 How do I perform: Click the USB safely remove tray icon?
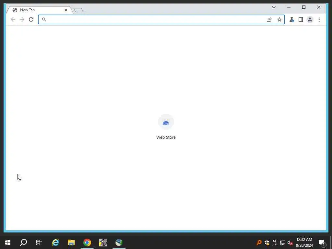click(275, 243)
